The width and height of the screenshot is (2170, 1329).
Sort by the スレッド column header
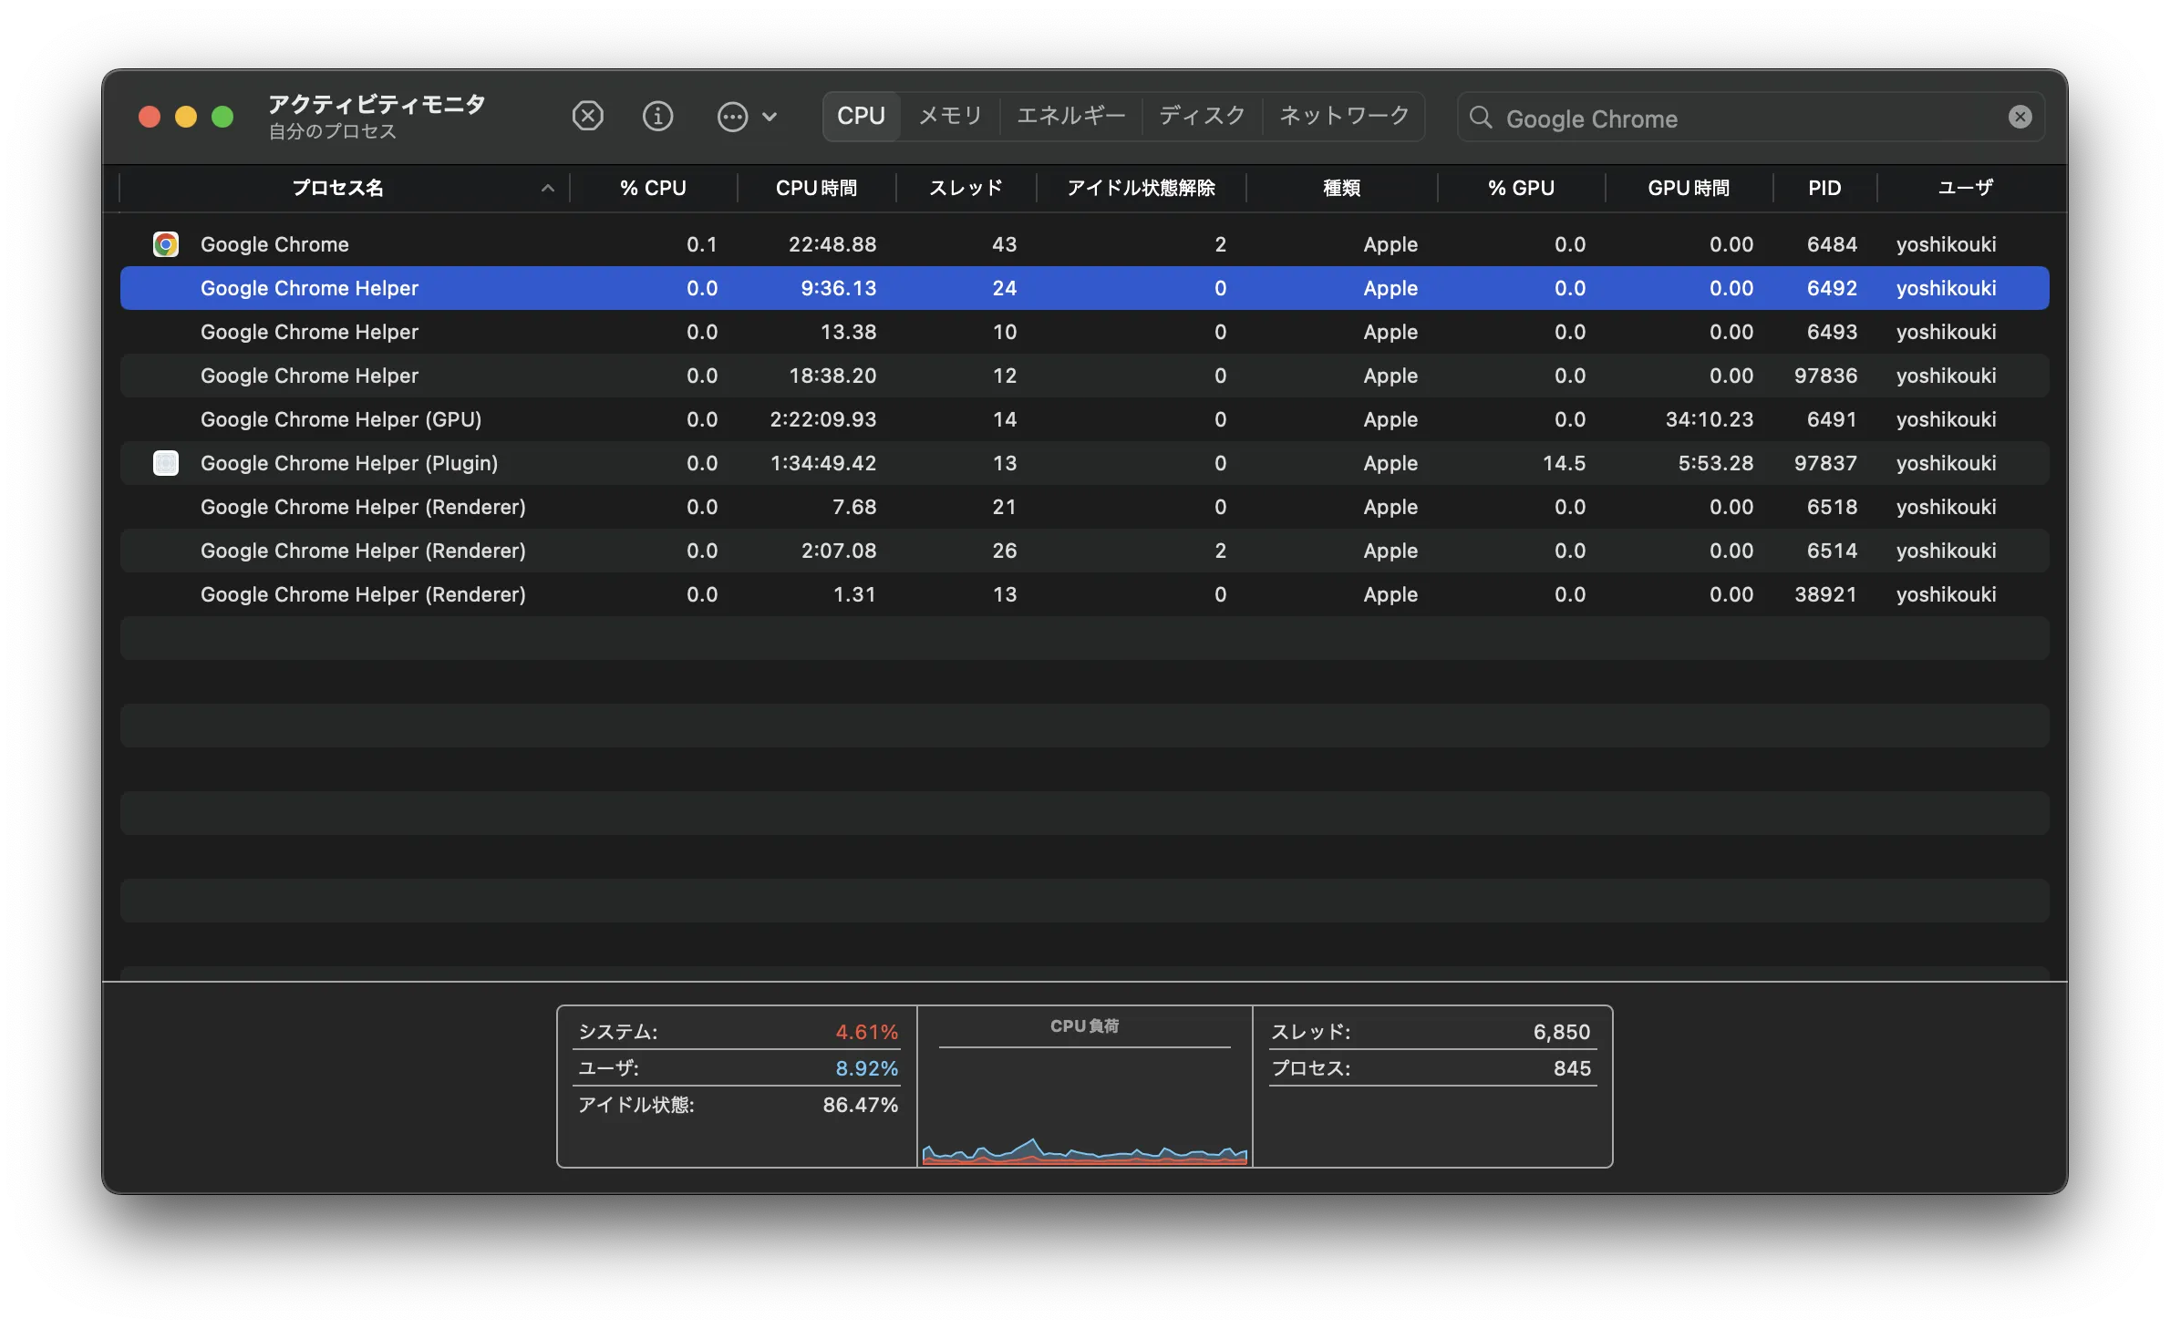[966, 189]
